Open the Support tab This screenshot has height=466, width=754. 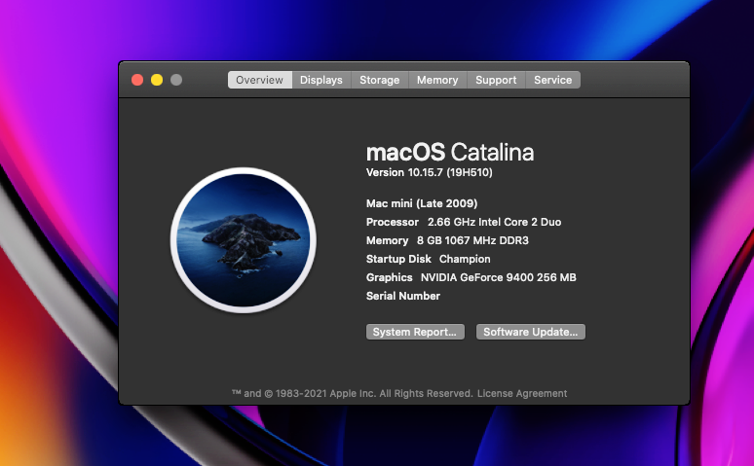pyautogui.click(x=496, y=80)
